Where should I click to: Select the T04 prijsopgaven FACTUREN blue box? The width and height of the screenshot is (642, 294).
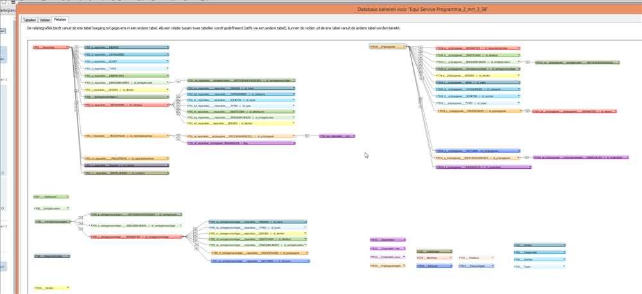point(478,151)
